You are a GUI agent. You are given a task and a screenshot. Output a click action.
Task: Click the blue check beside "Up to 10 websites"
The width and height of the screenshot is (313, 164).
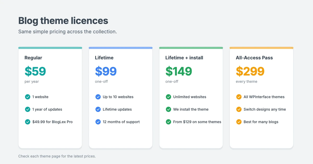[98, 97]
